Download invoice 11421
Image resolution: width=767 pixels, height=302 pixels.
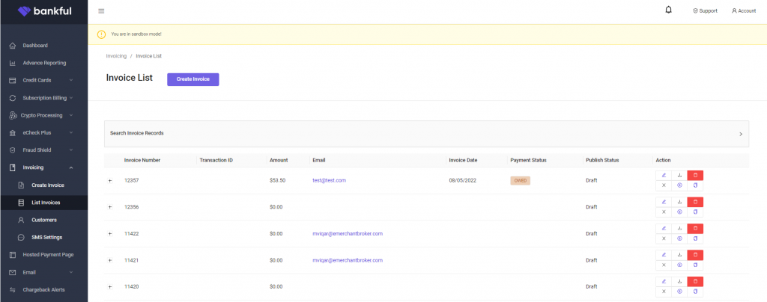679,255
